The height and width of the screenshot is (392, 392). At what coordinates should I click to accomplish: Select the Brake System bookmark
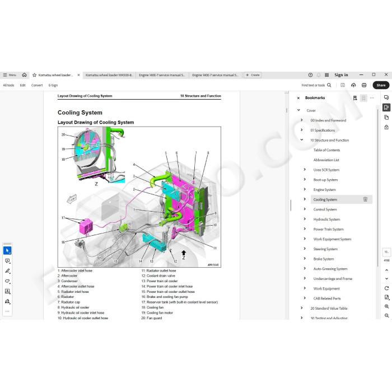click(x=324, y=259)
